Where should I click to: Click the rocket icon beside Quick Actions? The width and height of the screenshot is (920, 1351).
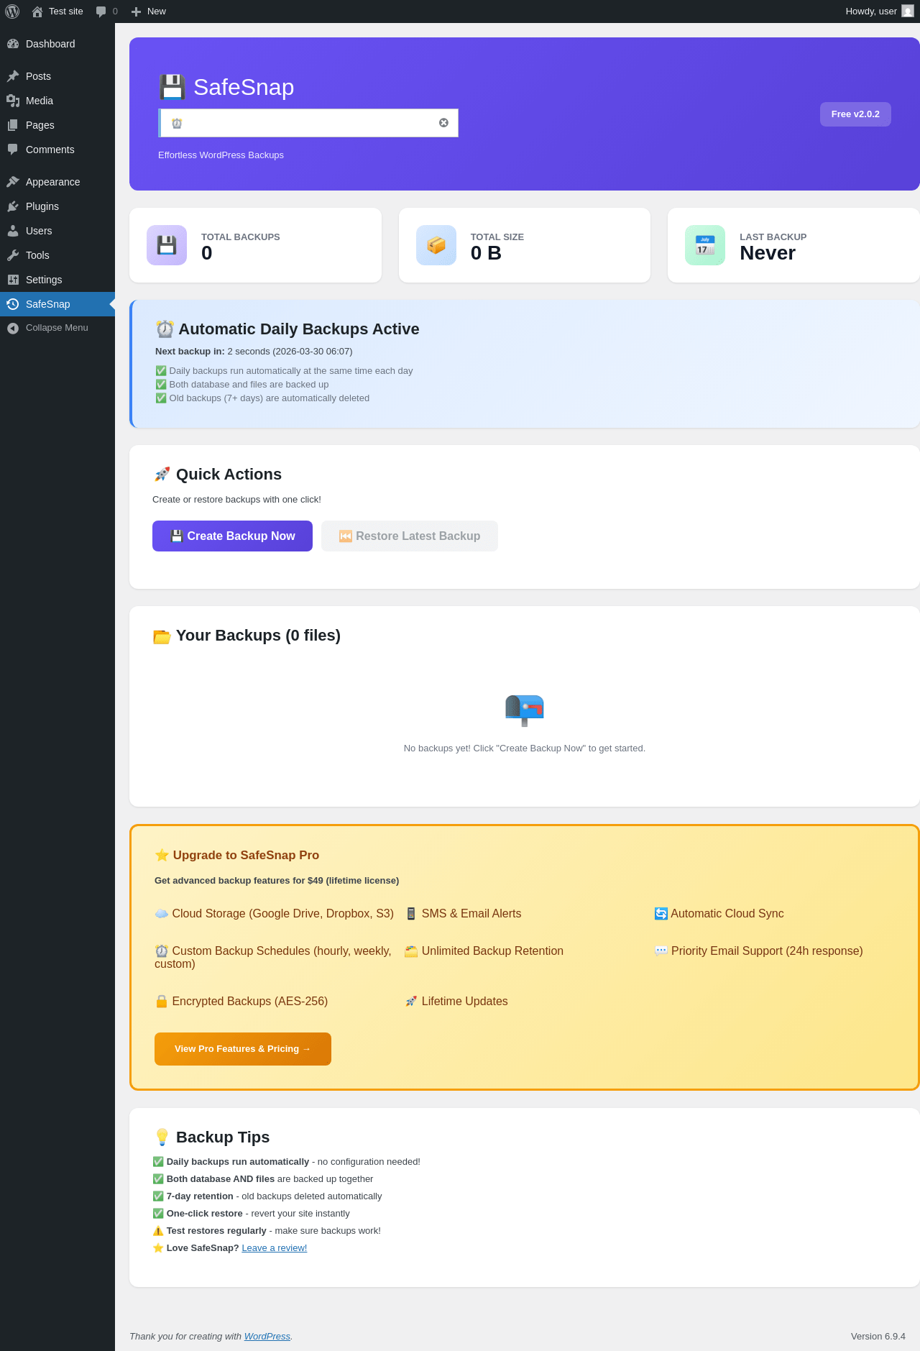coord(162,475)
